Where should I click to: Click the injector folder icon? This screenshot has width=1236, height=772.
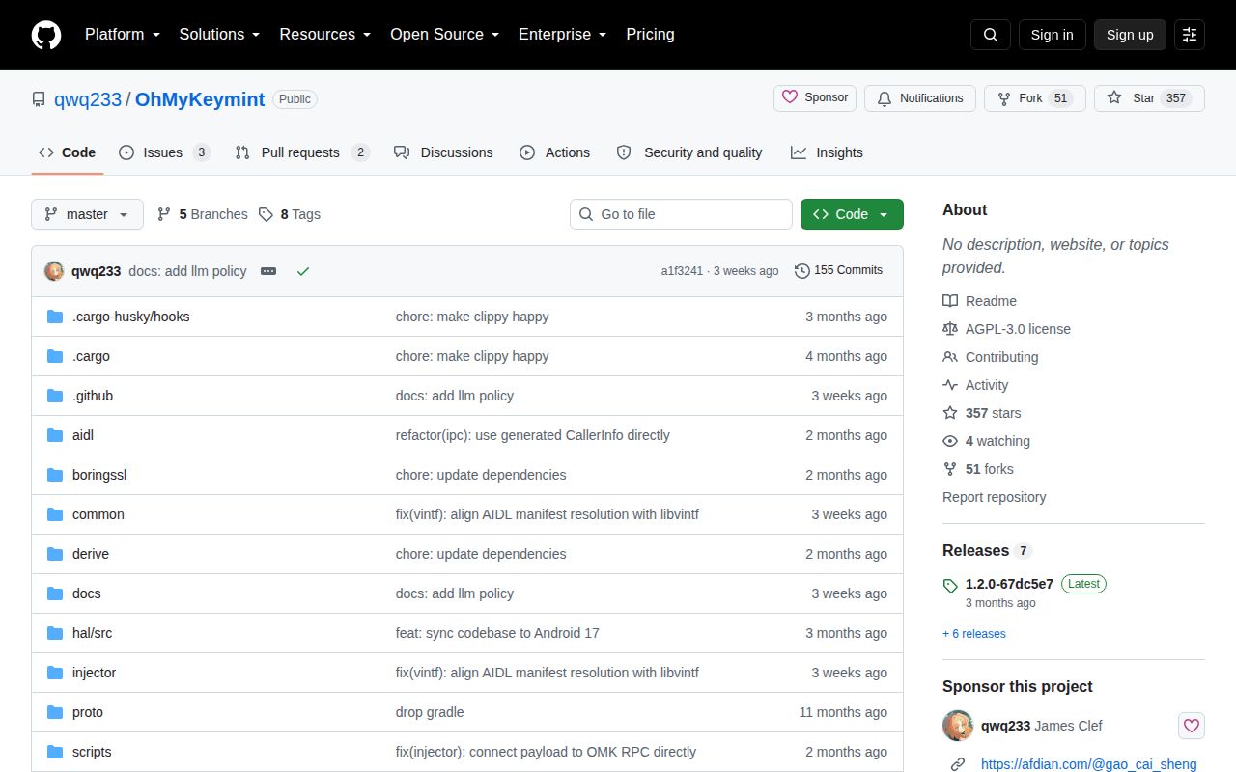[x=55, y=673]
